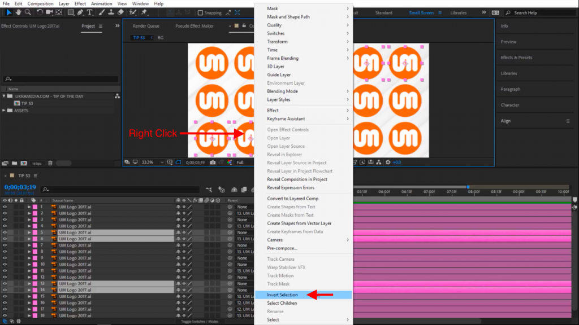
Task: Show hidden workspaces with double chevron
Action: 484,12
